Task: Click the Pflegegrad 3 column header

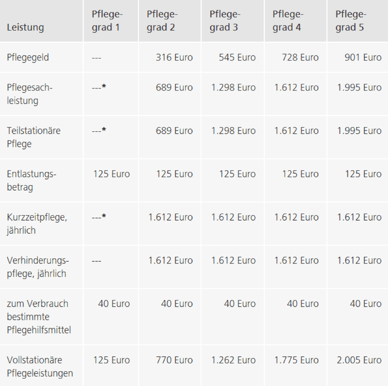Action: point(225,21)
